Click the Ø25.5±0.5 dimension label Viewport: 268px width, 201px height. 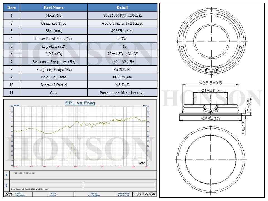[x=211, y=83]
